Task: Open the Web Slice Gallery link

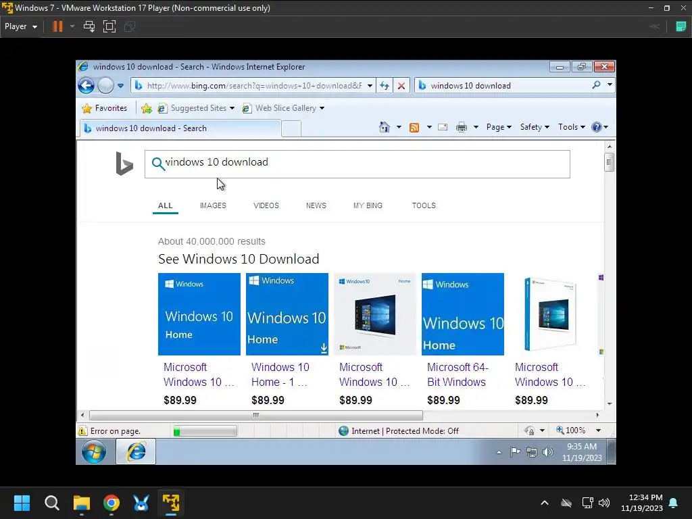Action: click(x=283, y=108)
